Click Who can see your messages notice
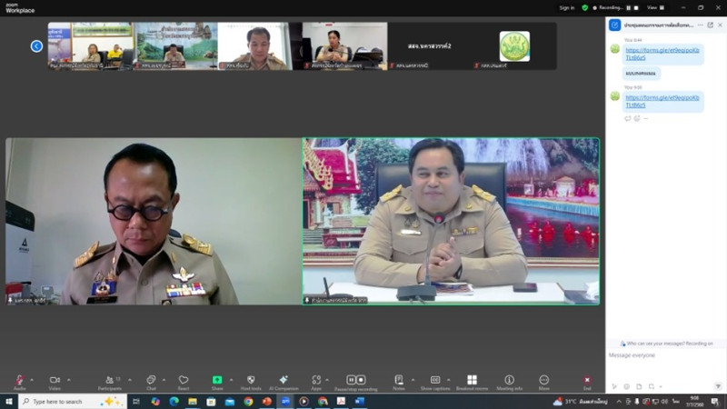Viewport: 727px width, 409px height. (666, 344)
